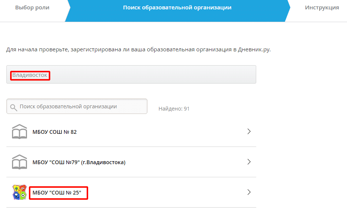Go back to the Выбор роли step

click(32, 7)
